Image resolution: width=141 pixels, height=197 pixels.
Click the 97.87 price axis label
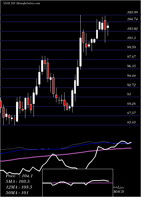pyautogui.click(x=131, y=57)
